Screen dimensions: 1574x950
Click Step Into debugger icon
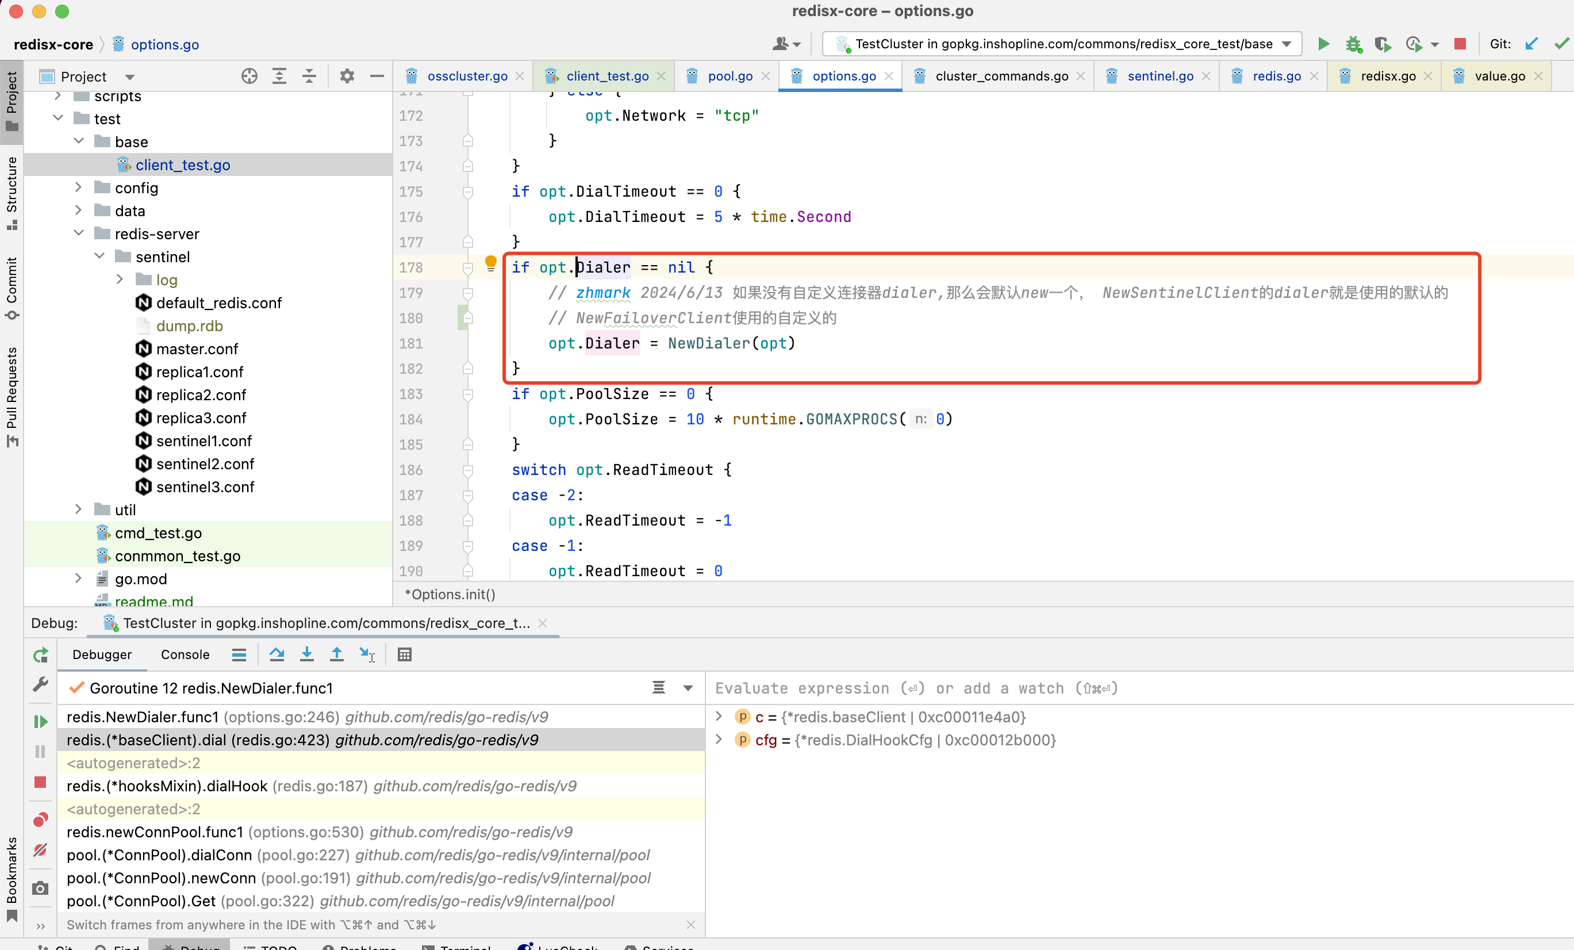(306, 654)
